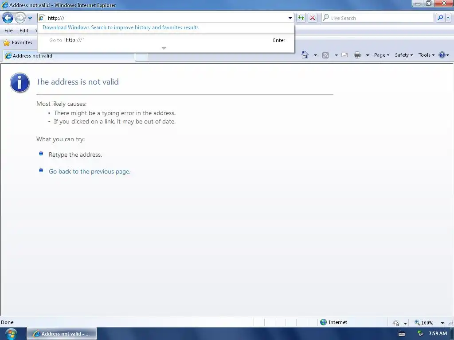Open the Tools menu

pos(426,55)
